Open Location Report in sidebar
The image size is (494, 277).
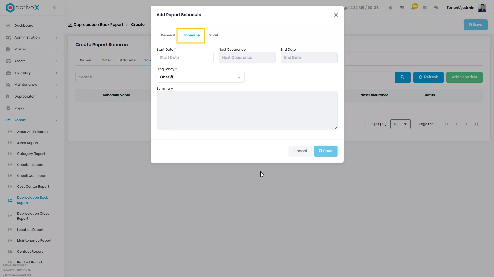tap(30, 230)
